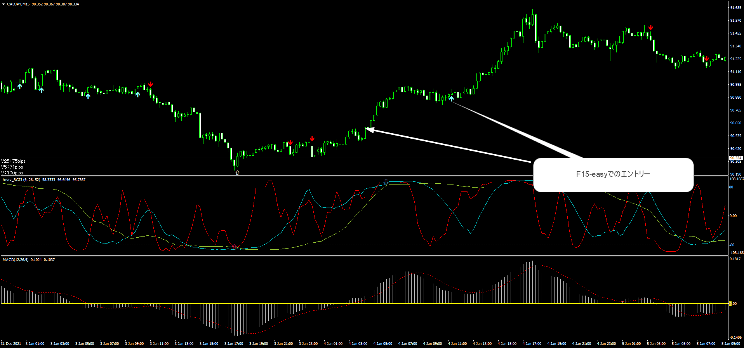Image resolution: width=744 pixels, height=348 pixels.
Task: Click the 4 Jan 17:00 time axis label
Action: (532, 344)
